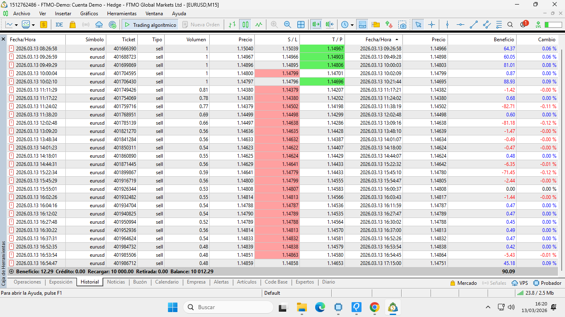Switch chart to line chart view
Screen dimensions: 565x317
point(259,25)
